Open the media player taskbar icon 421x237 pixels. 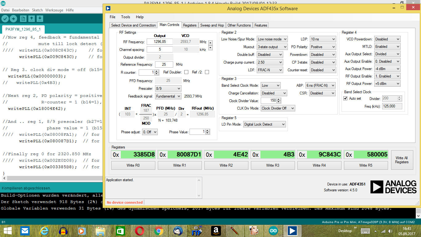click(x=81, y=231)
